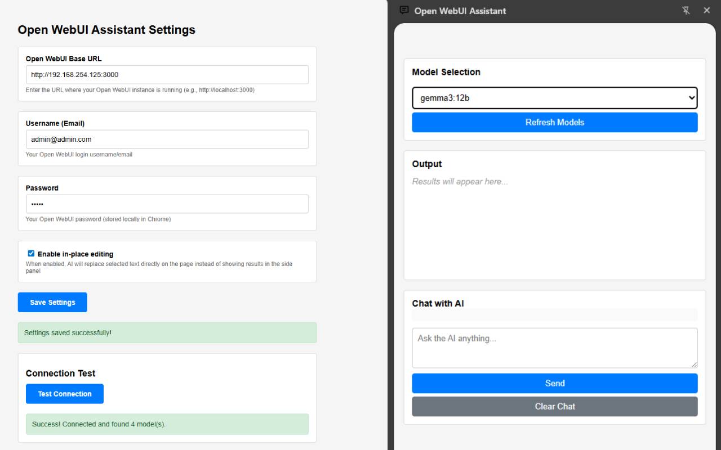The height and width of the screenshot is (450, 721).
Task: Click into the Password field
Action: coord(167,204)
